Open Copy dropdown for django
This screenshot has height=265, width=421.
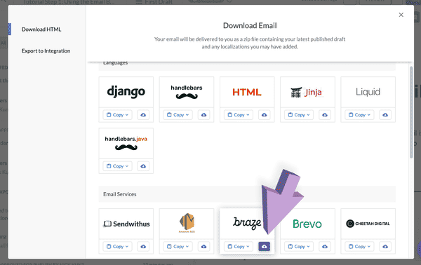(118, 115)
